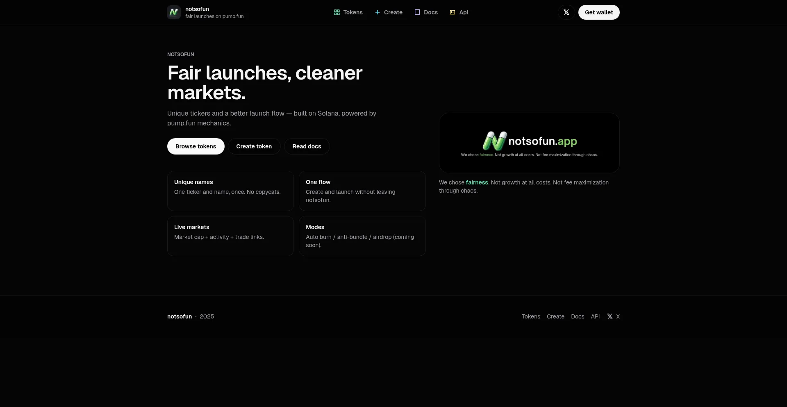Click the One flow feature card

(362, 191)
